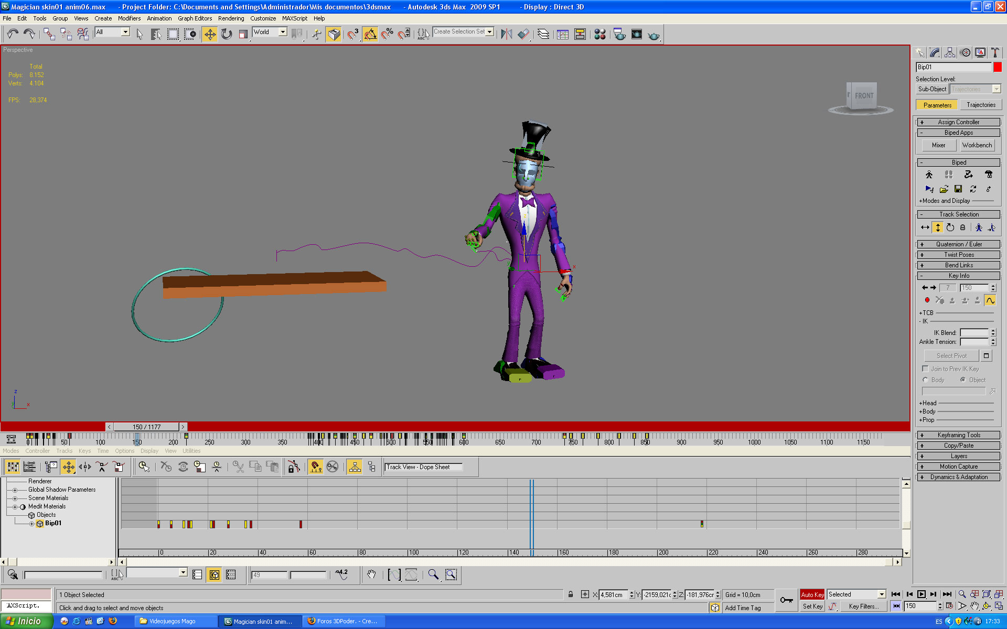The width and height of the screenshot is (1007, 629).
Task: Click the Footstep Mode icon in Biped rollout
Action: tap(949, 175)
